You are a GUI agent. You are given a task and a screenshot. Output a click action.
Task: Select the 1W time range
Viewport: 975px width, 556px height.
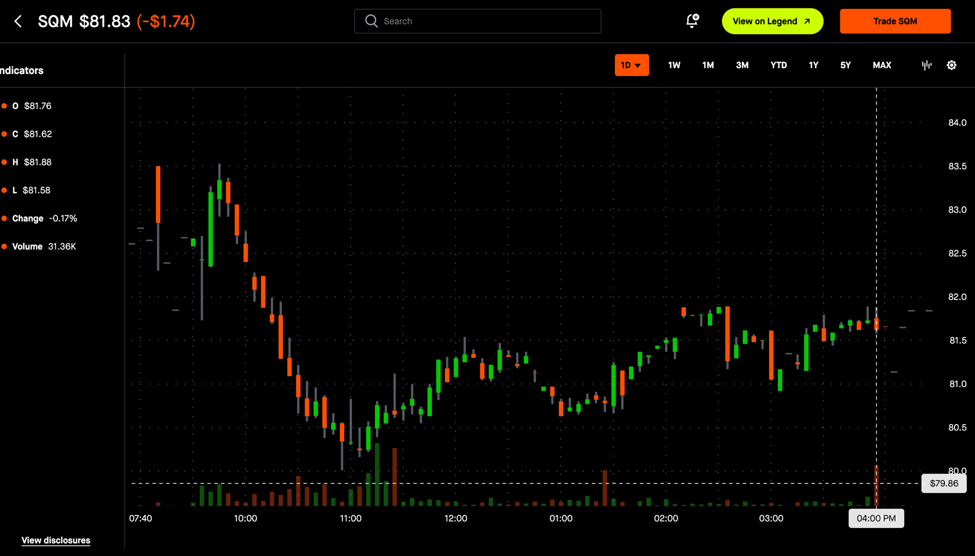pos(674,65)
